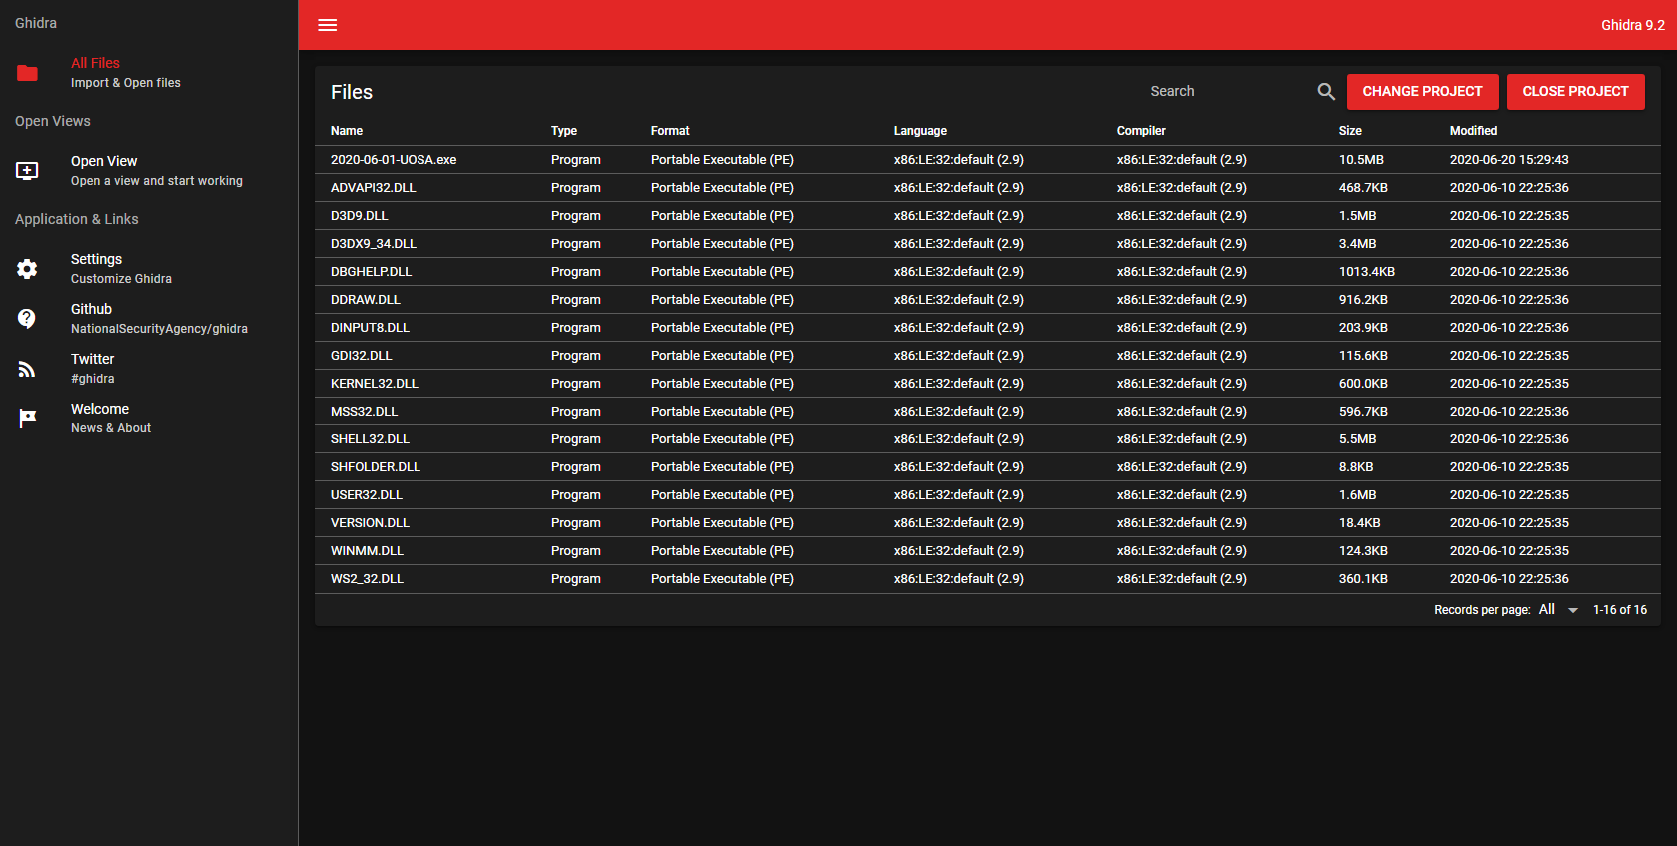Click the Settings gear icon

(27, 269)
